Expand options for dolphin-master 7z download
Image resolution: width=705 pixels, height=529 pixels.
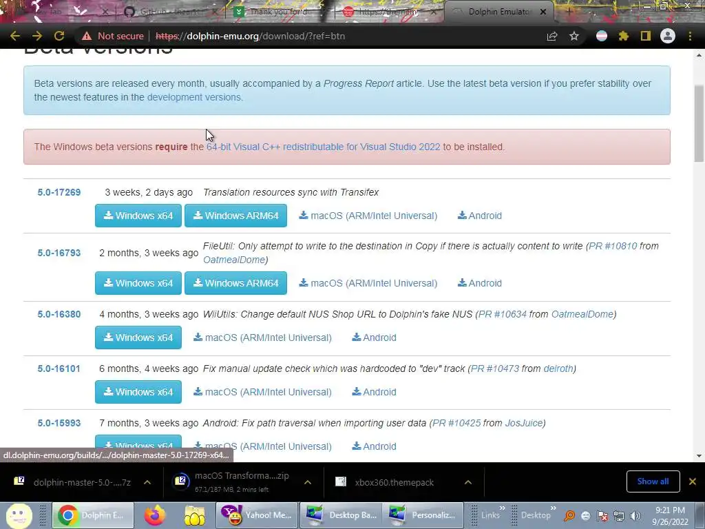pos(147,482)
